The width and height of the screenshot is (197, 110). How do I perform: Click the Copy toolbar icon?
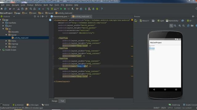coord(22,9)
